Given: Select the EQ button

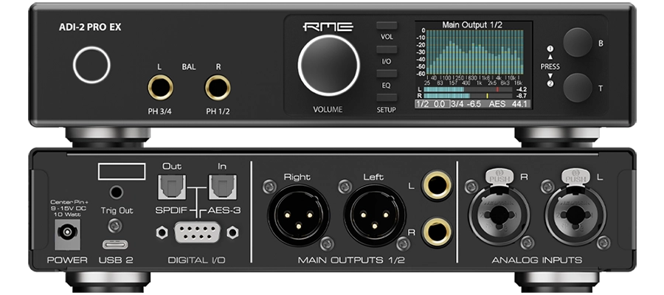Looking at the screenshot, I should coord(387,74).
